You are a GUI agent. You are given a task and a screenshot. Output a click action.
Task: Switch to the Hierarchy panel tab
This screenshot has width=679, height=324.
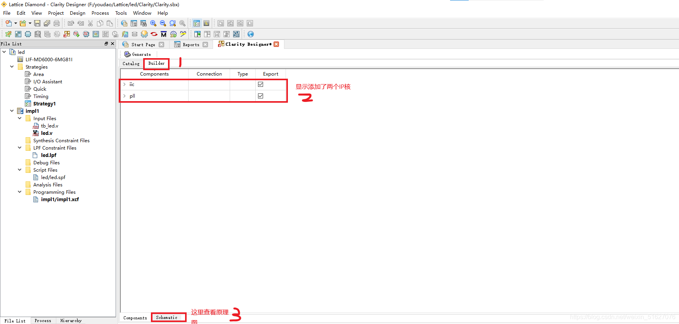71,321
